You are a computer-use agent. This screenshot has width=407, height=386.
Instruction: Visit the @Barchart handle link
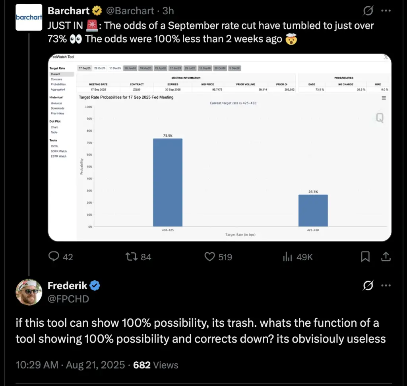pos(130,11)
